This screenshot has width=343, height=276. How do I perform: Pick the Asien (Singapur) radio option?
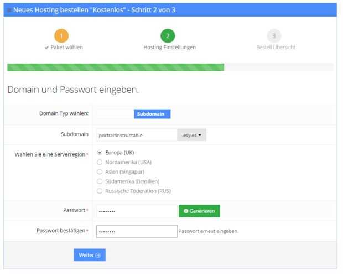tap(100, 171)
